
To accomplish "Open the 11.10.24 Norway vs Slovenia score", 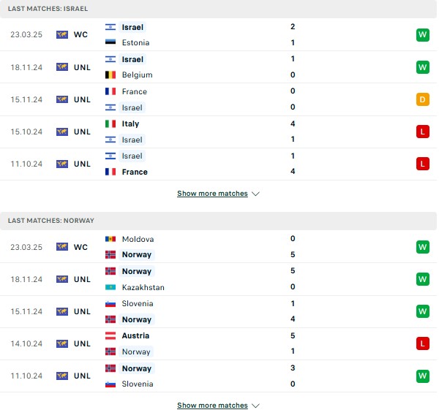I will pos(293,376).
